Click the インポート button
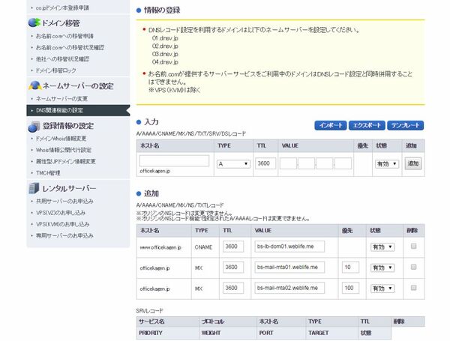Screen dimensions: 450x341 pyautogui.click(x=330, y=126)
